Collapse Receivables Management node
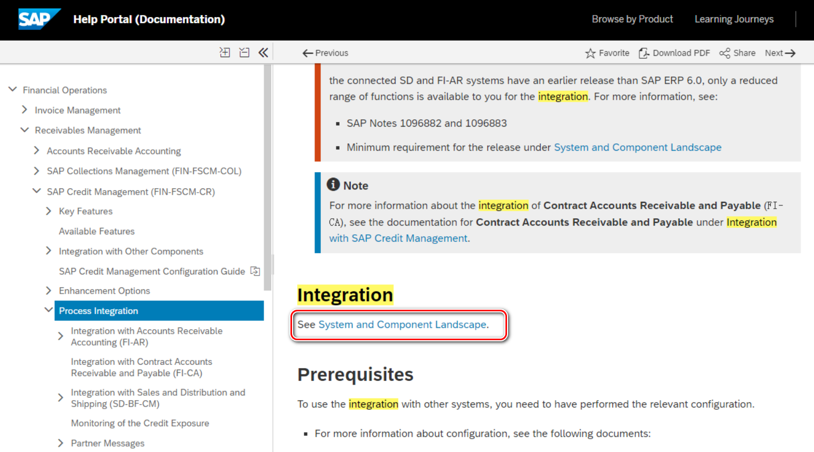 25,130
